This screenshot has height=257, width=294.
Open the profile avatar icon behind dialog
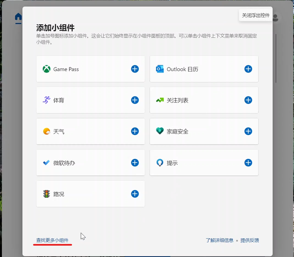click(276, 18)
